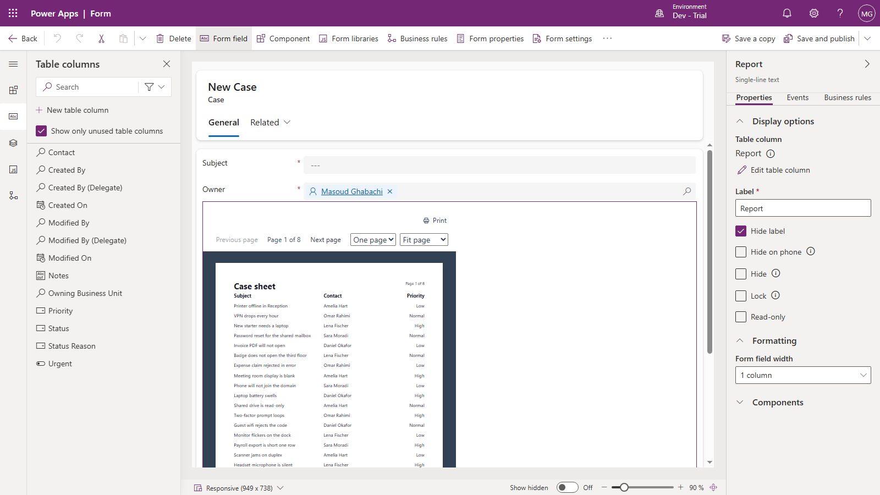Check the Read-only checkbox

tap(741, 317)
